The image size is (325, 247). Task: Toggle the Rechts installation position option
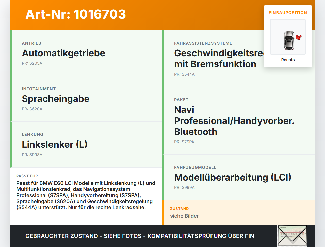pos(288,60)
